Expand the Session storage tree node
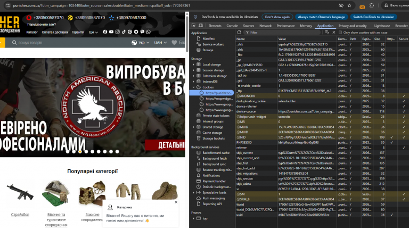 coord(193,70)
